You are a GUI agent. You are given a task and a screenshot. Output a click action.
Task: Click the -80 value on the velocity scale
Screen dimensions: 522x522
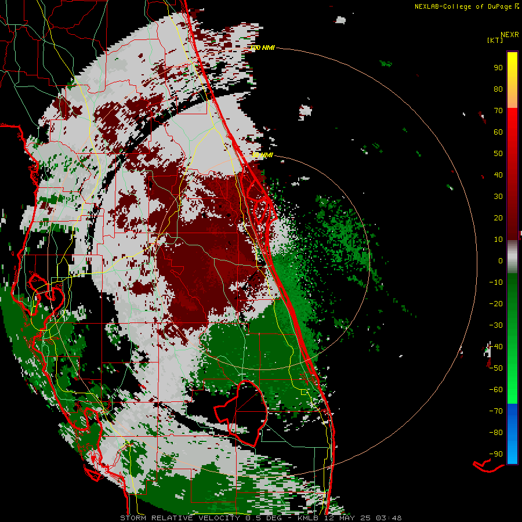(x=496, y=433)
